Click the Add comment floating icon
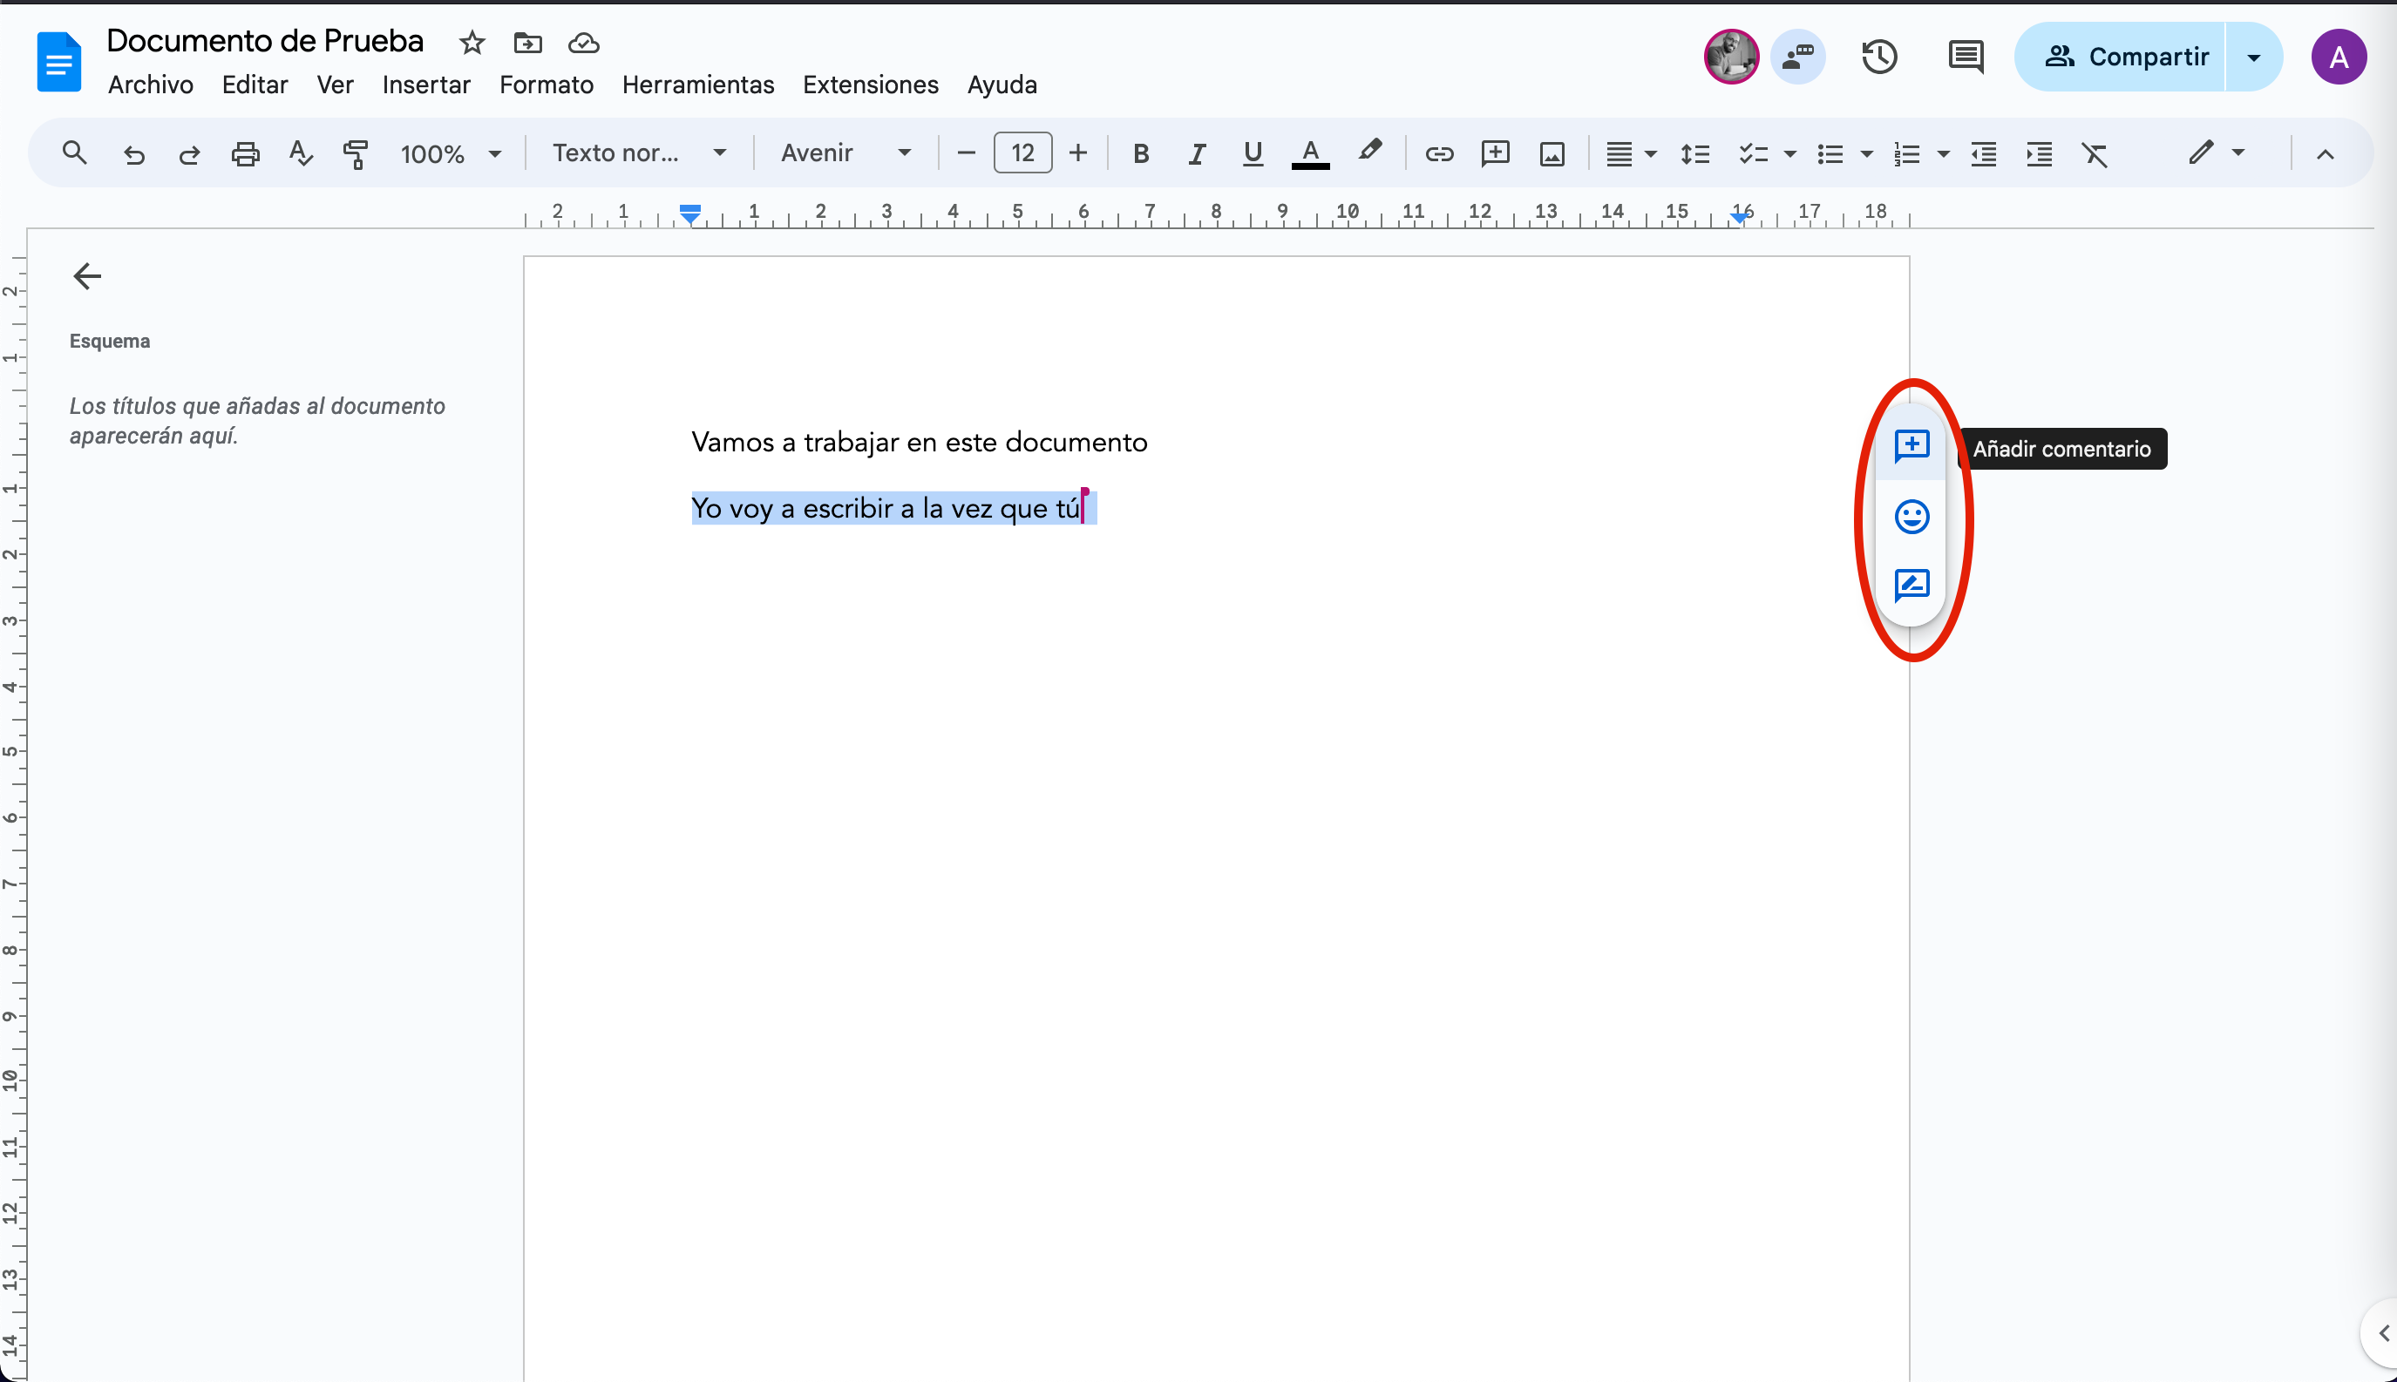The width and height of the screenshot is (2397, 1382). click(x=1911, y=445)
